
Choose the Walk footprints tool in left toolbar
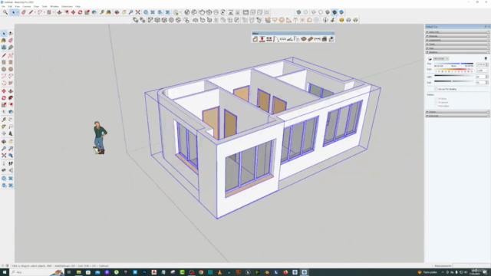(11, 163)
